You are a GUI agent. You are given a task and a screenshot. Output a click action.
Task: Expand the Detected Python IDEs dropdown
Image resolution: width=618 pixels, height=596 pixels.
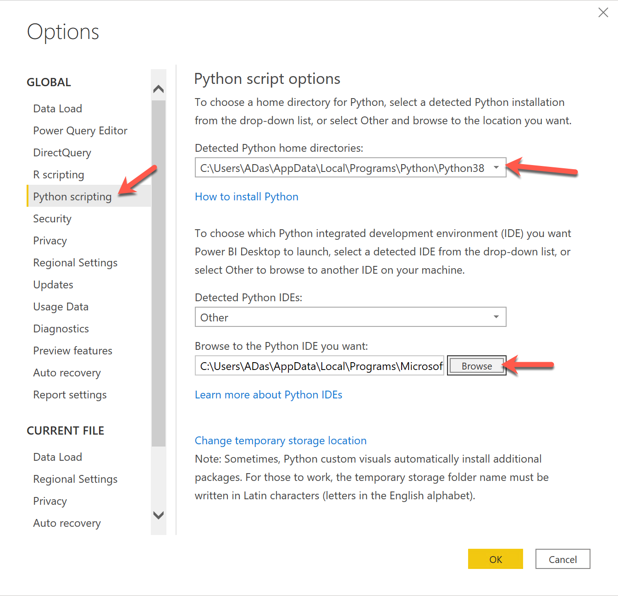[x=496, y=317]
